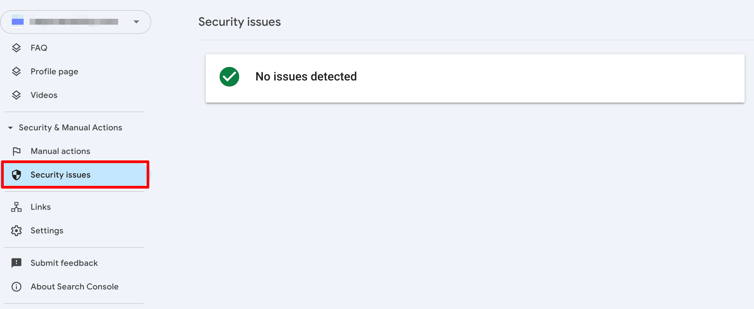754x309 pixels.
Task: Collapse the Security & Manual Actions section
Action: tap(10, 127)
